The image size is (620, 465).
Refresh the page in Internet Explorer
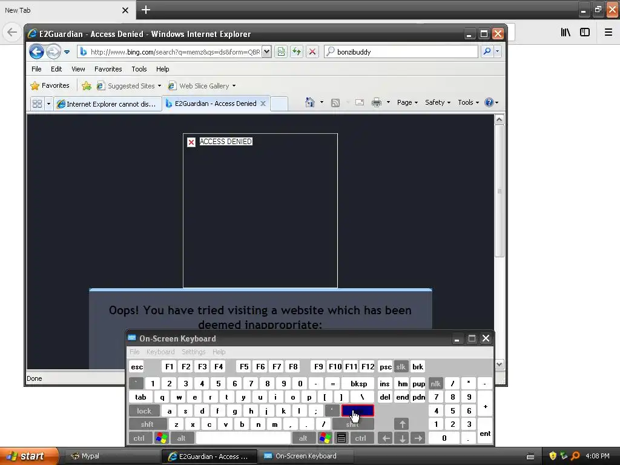(x=297, y=51)
